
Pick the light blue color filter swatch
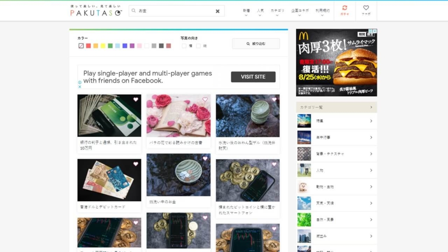(x=117, y=45)
